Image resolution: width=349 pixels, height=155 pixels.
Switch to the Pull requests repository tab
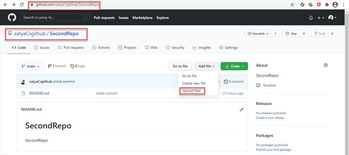click(x=71, y=48)
